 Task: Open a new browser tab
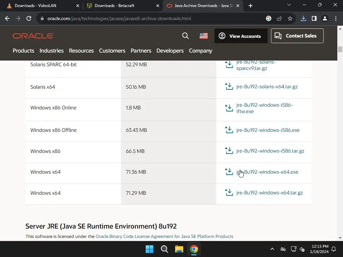[251, 6]
